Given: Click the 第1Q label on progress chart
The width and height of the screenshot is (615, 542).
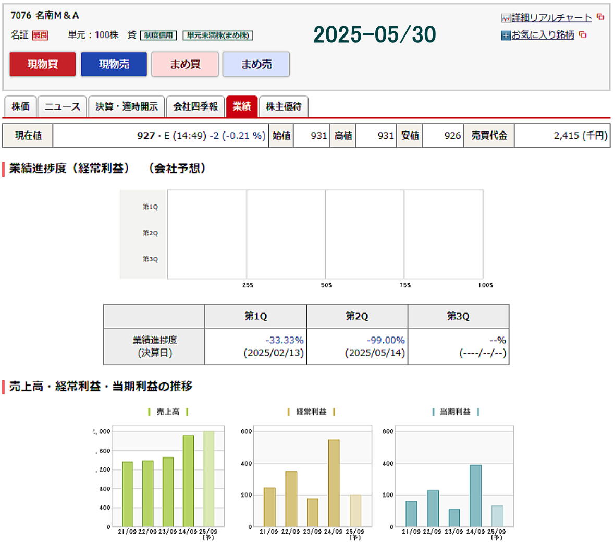Looking at the screenshot, I should [150, 207].
